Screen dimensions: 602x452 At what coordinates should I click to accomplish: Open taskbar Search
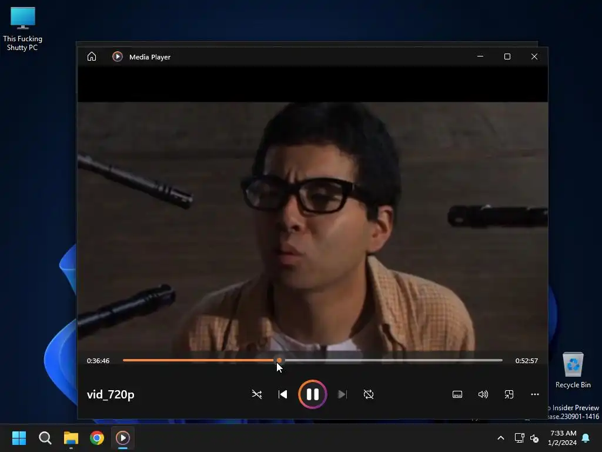tap(45, 438)
